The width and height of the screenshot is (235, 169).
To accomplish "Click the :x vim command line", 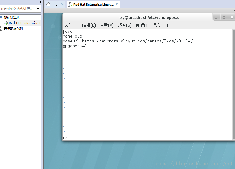I will click(x=65, y=138).
